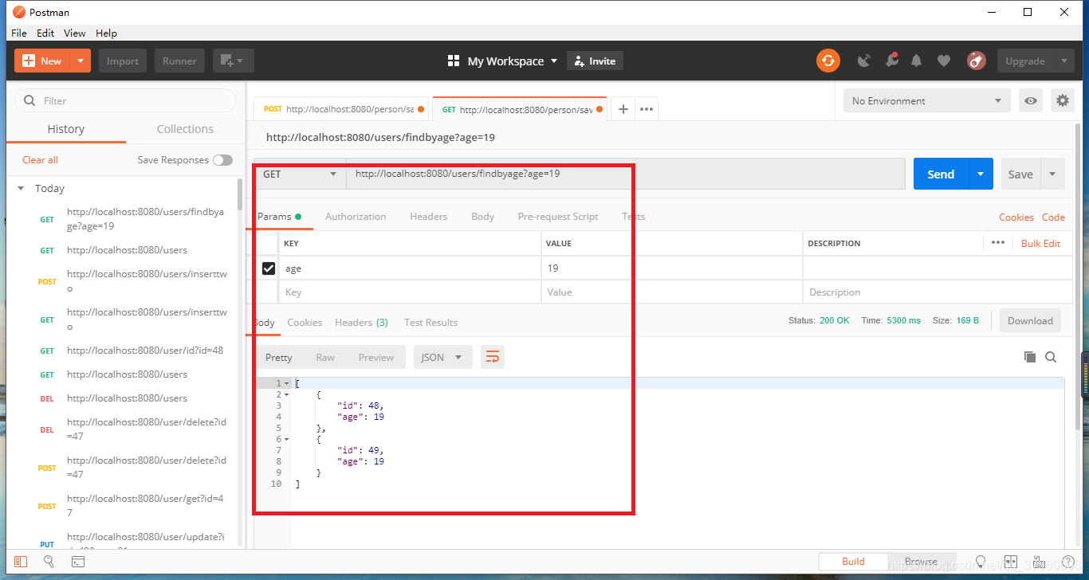Search within the response body

1051,357
